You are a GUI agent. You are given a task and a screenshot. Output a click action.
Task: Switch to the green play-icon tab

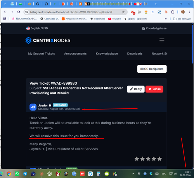[55, 4]
